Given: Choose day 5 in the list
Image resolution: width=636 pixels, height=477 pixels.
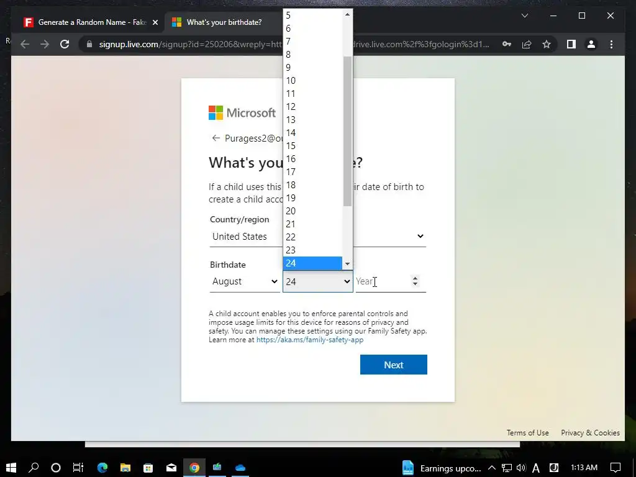Looking at the screenshot, I should (312, 16).
